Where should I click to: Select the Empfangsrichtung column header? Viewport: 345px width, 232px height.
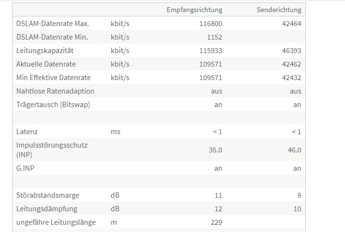click(194, 10)
